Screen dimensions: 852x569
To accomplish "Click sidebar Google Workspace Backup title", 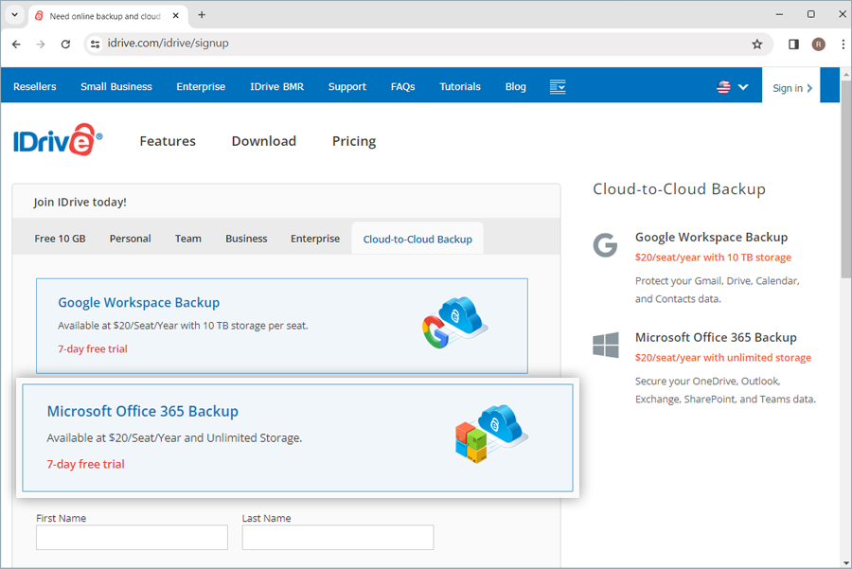I will (711, 238).
